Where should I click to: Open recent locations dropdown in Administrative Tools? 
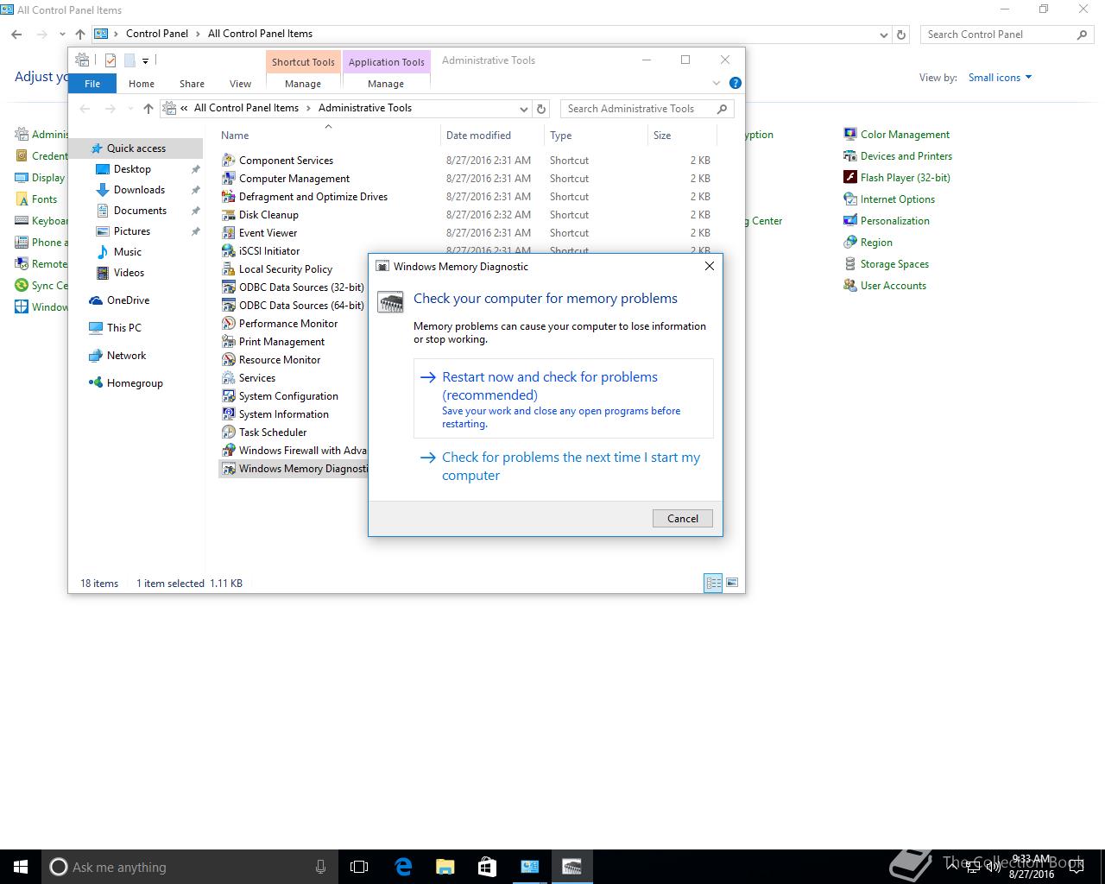click(129, 109)
